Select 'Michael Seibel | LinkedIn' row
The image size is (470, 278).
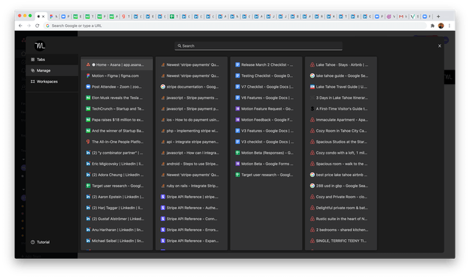coord(116,241)
